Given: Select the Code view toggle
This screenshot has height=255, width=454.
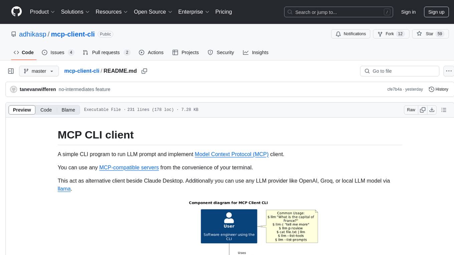Looking at the screenshot, I should coord(46,110).
